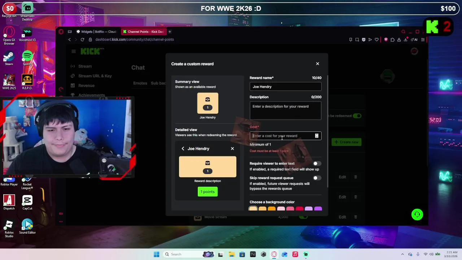462x260 pixels.
Task: Open the Spotify desktop shortcut
Action: click(27, 58)
